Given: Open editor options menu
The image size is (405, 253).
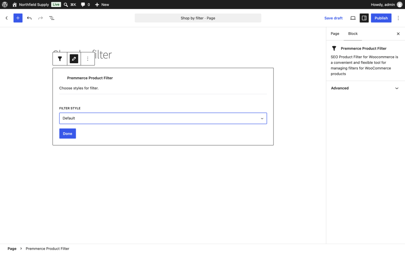Looking at the screenshot, I should [398, 18].
